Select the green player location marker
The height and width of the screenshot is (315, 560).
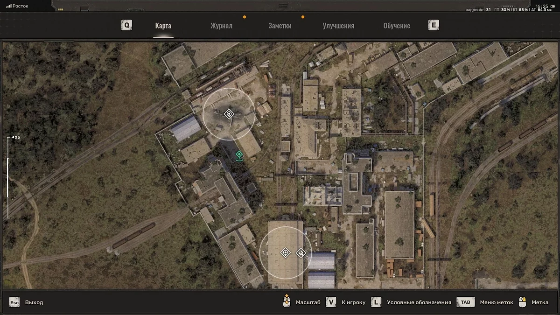point(239,155)
